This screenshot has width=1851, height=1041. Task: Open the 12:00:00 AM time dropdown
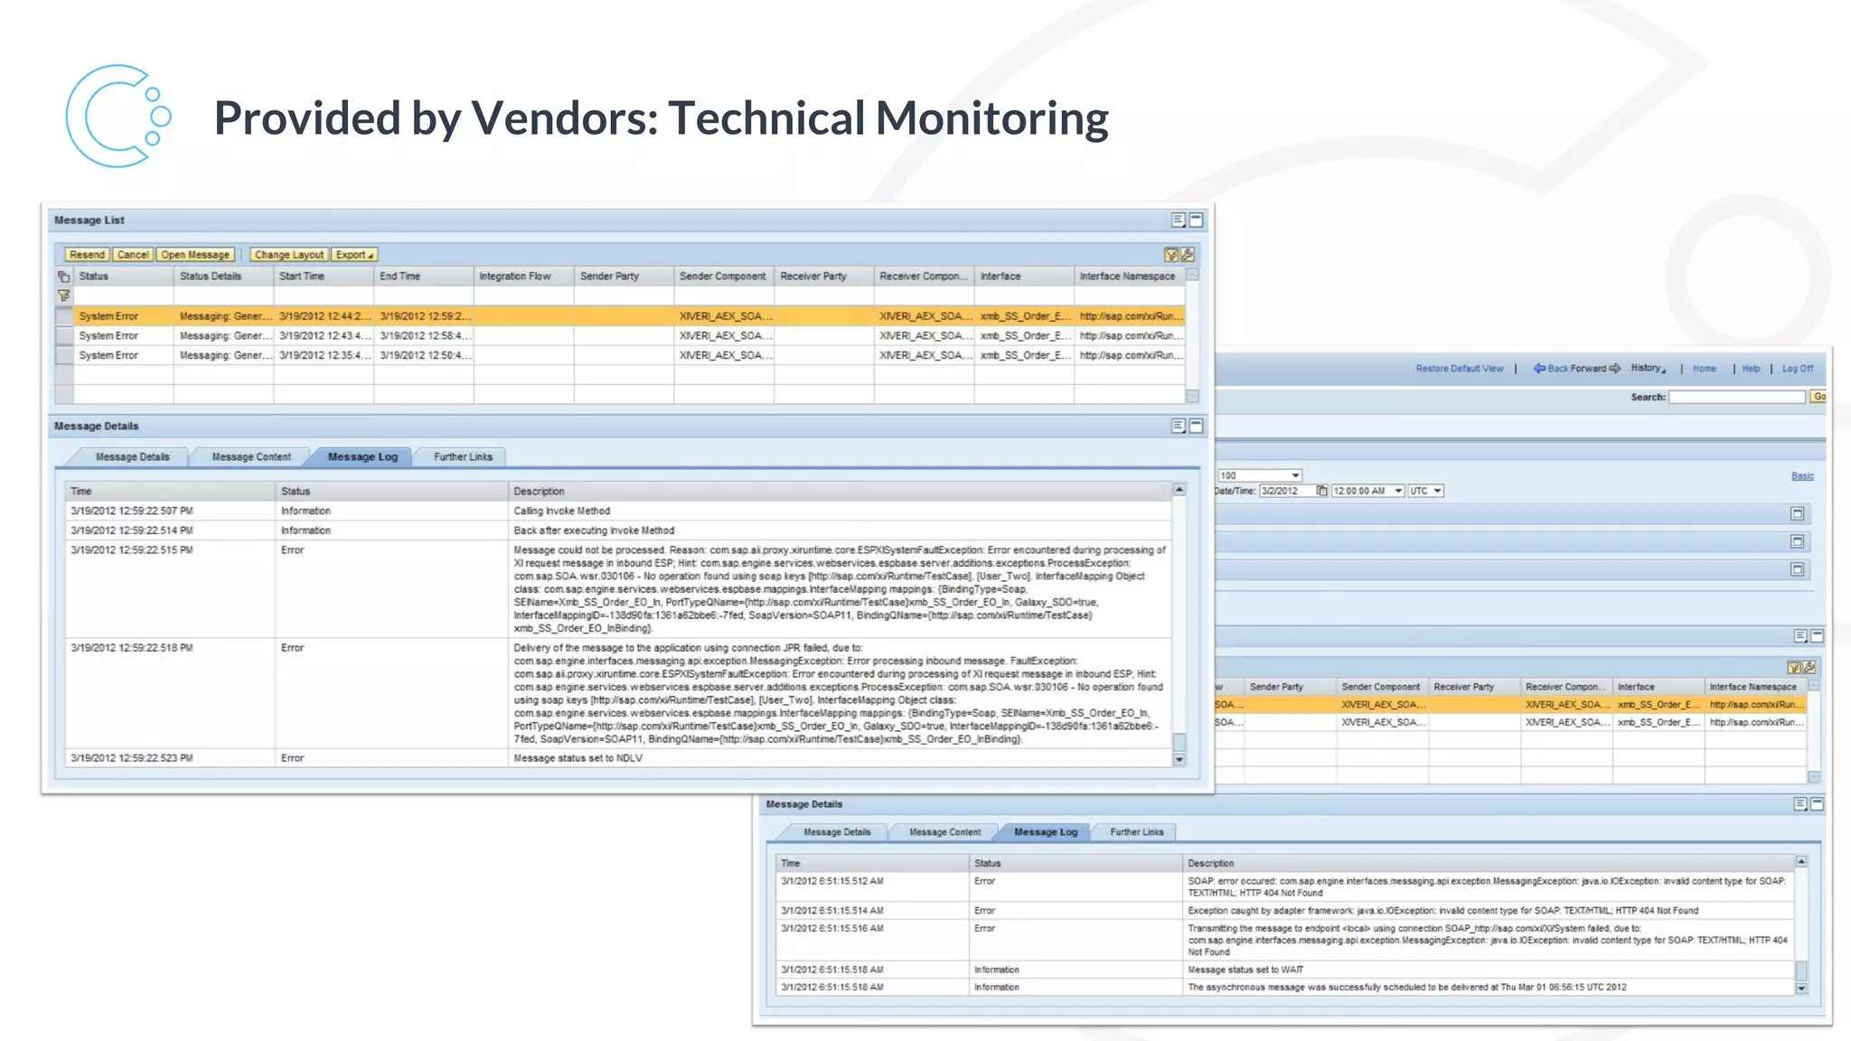coord(1367,491)
